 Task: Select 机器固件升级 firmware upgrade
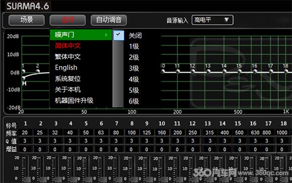tap(74, 100)
